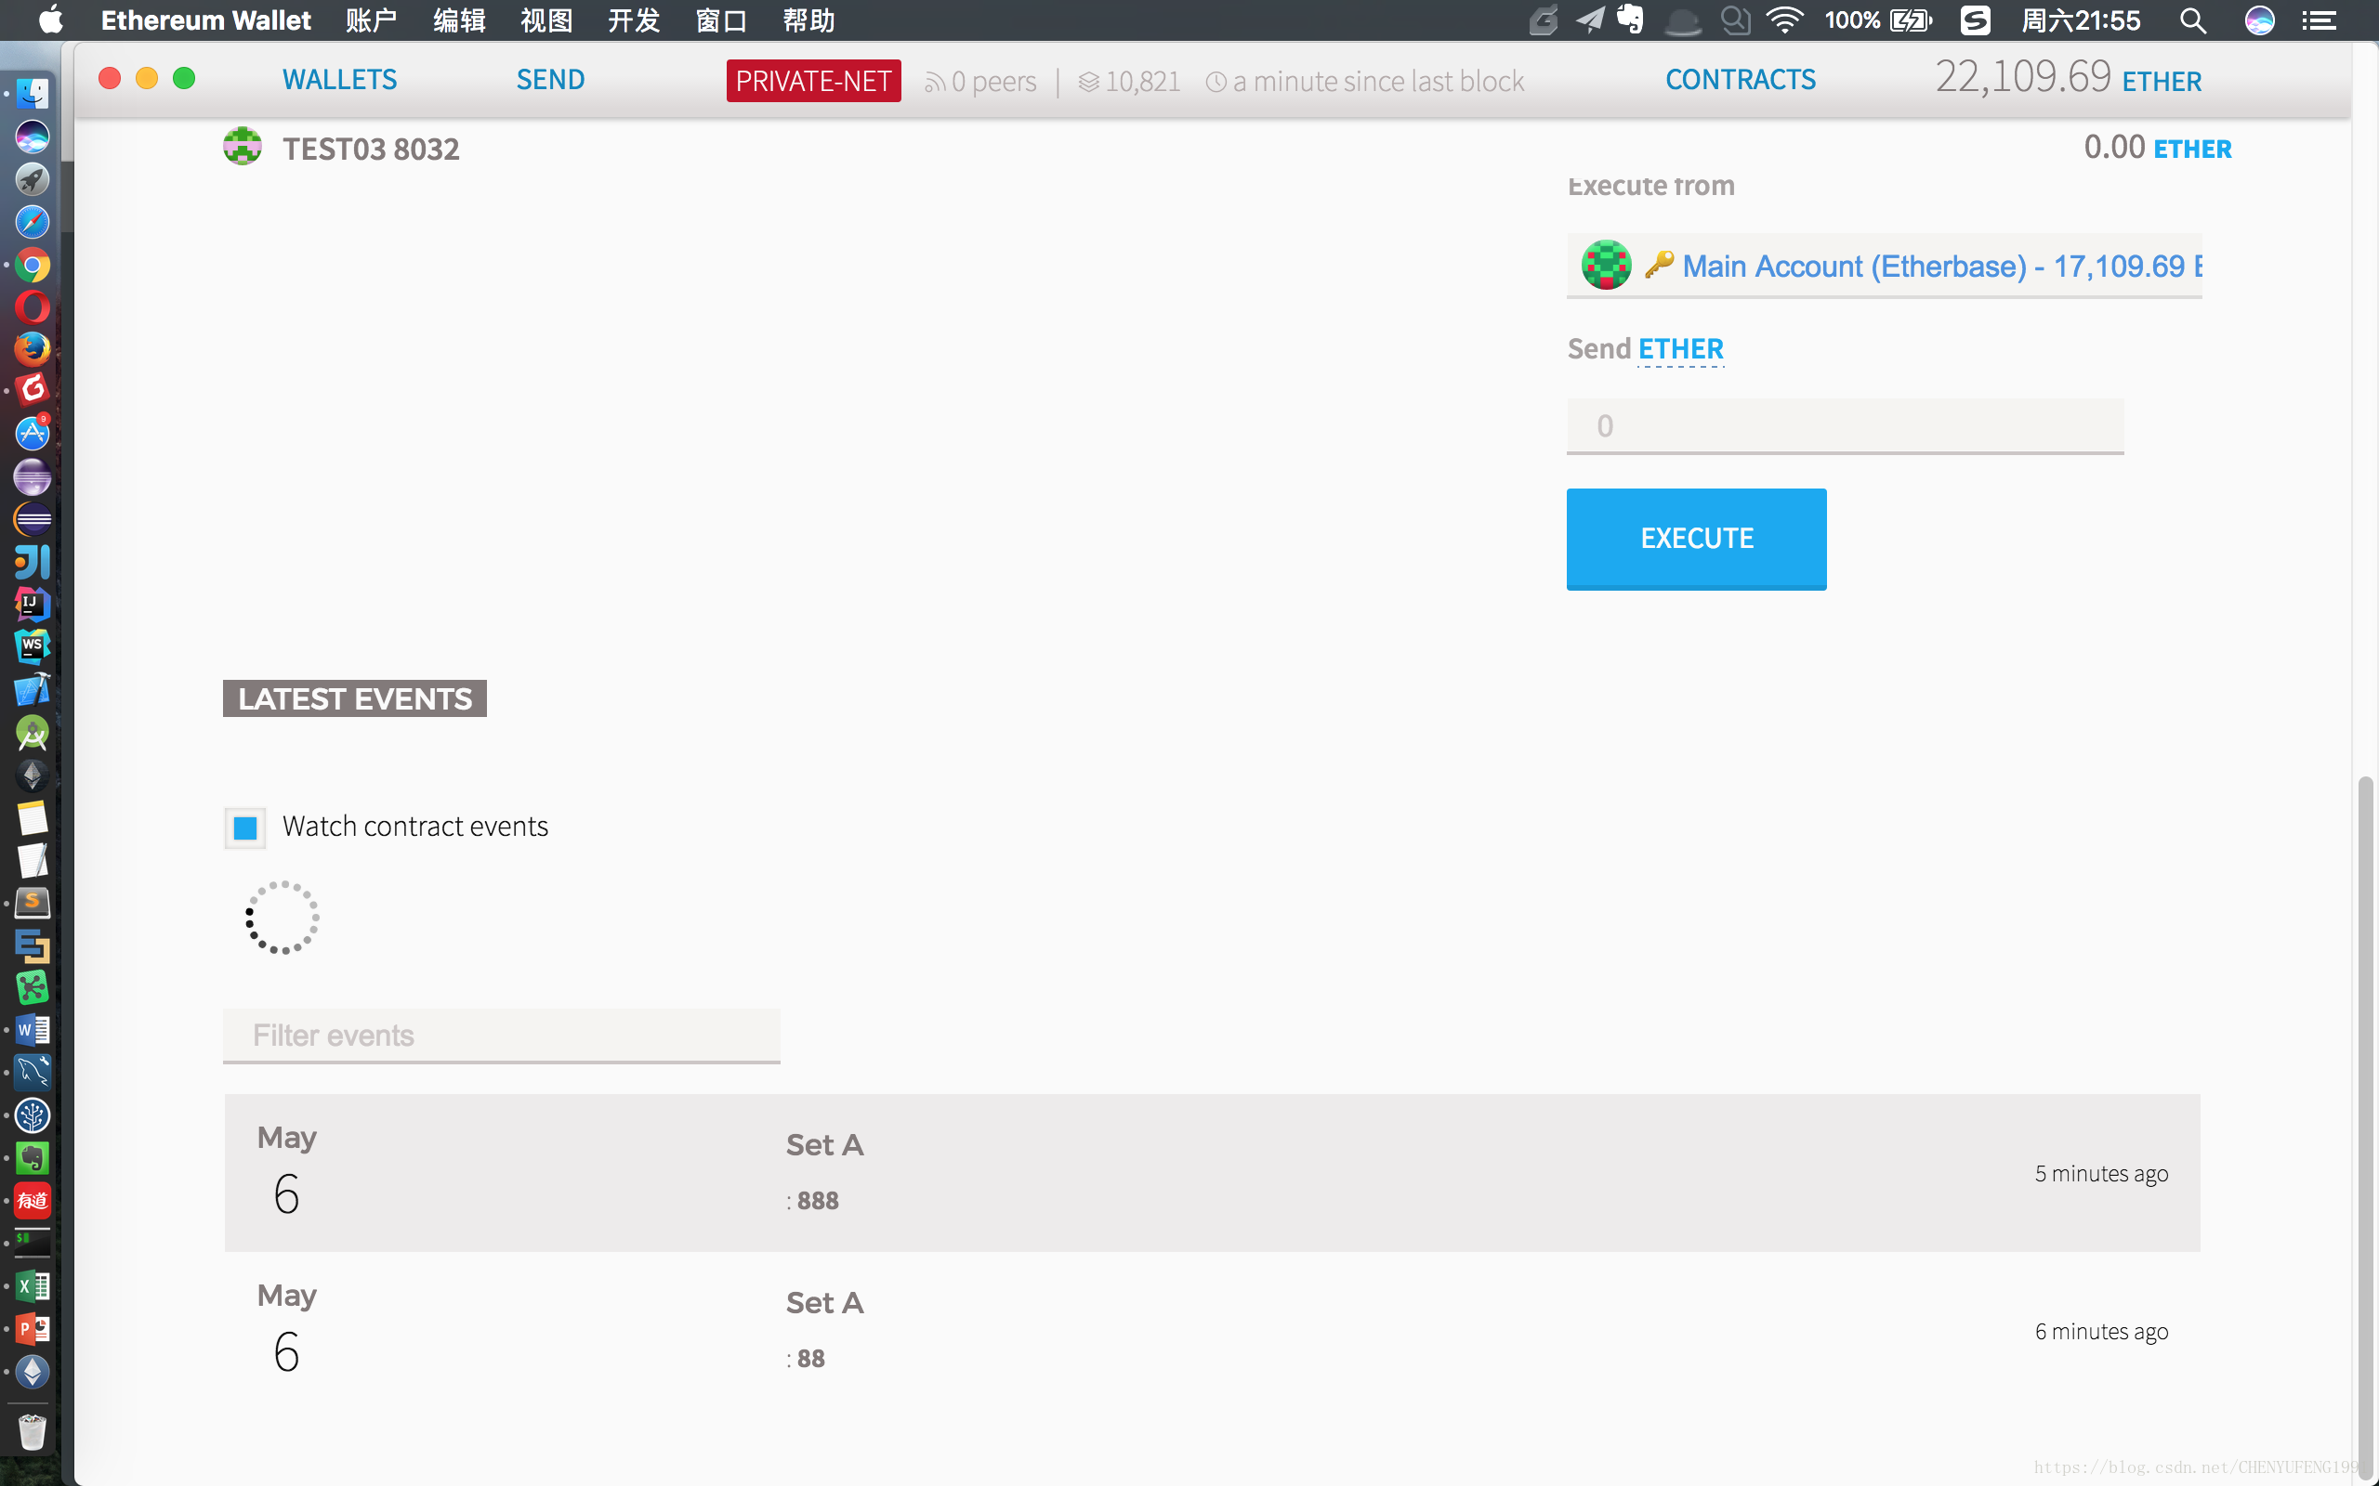Open the SEND tab
The height and width of the screenshot is (1486, 2379).
tap(550, 79)
